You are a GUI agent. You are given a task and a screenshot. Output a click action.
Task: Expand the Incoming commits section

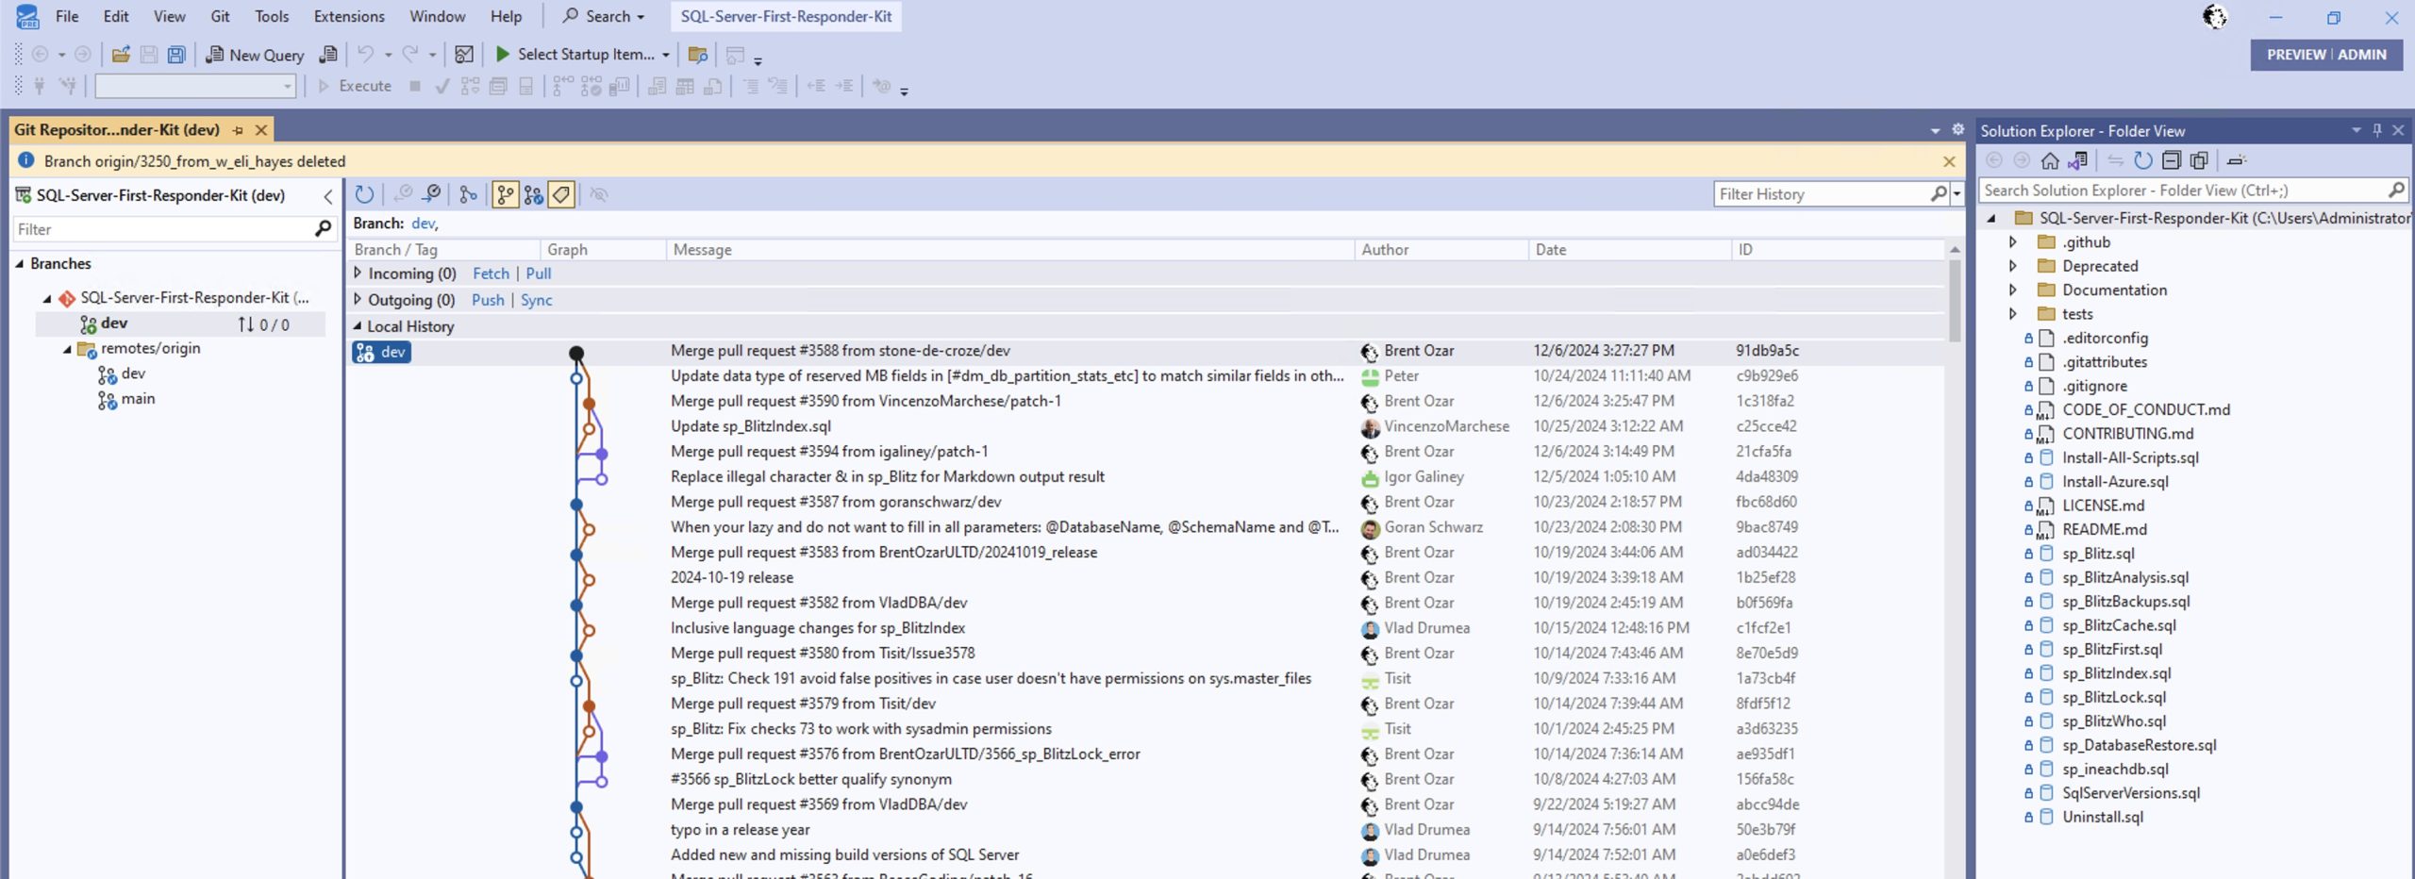[x=358, y=274]
